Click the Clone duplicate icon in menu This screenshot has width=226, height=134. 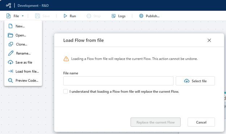(x=11, y=44)
